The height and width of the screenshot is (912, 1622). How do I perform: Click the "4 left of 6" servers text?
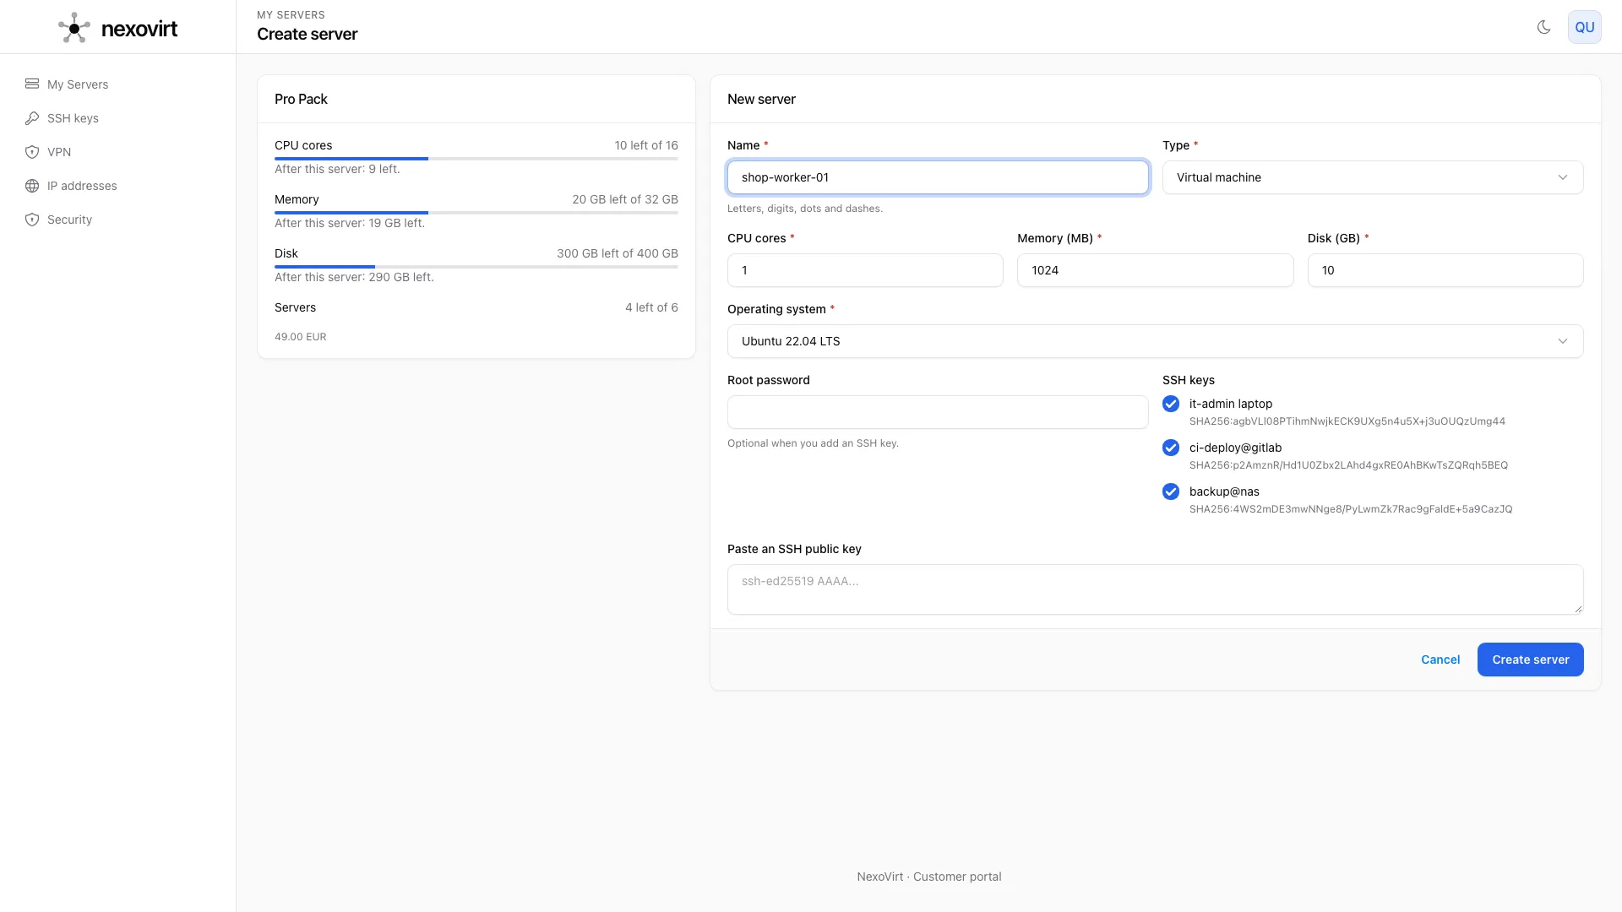[x=651, y=307]
